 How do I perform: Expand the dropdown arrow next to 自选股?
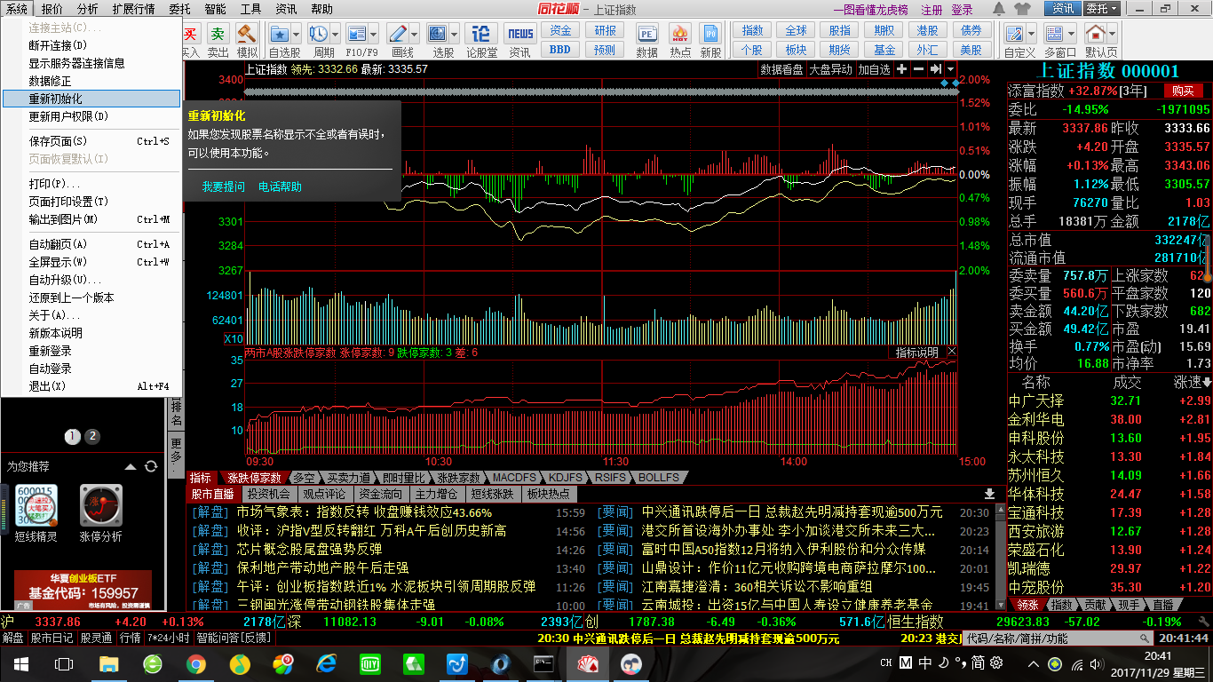(x=297, y=34)
